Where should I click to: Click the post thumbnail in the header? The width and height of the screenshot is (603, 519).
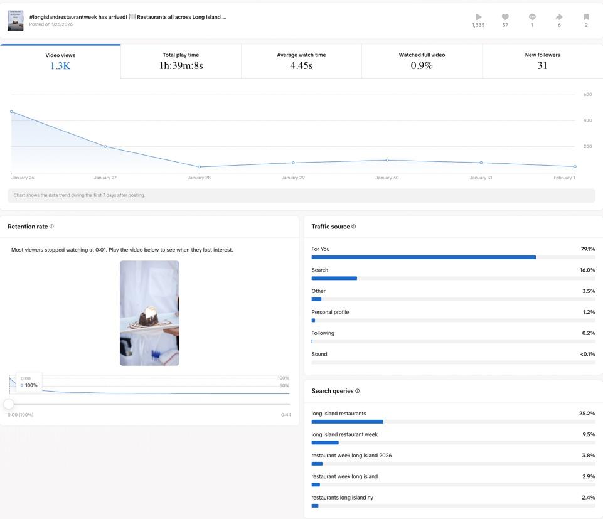(x=16, y=21)
